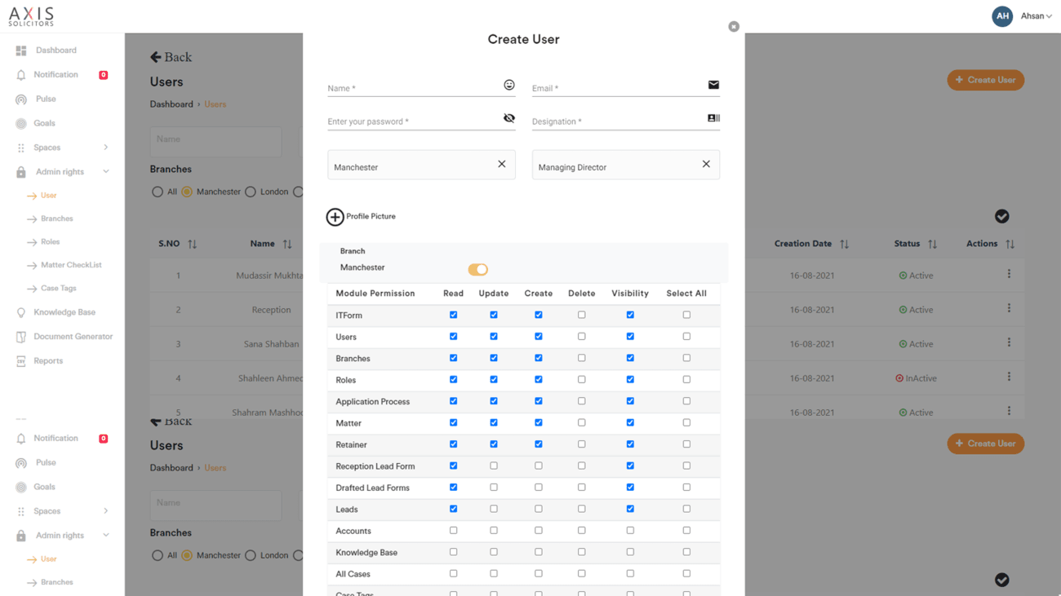This screenshot has height=596, width=1061.
Task: Toggle the Manchester branch switch
Action: point(477,269)
